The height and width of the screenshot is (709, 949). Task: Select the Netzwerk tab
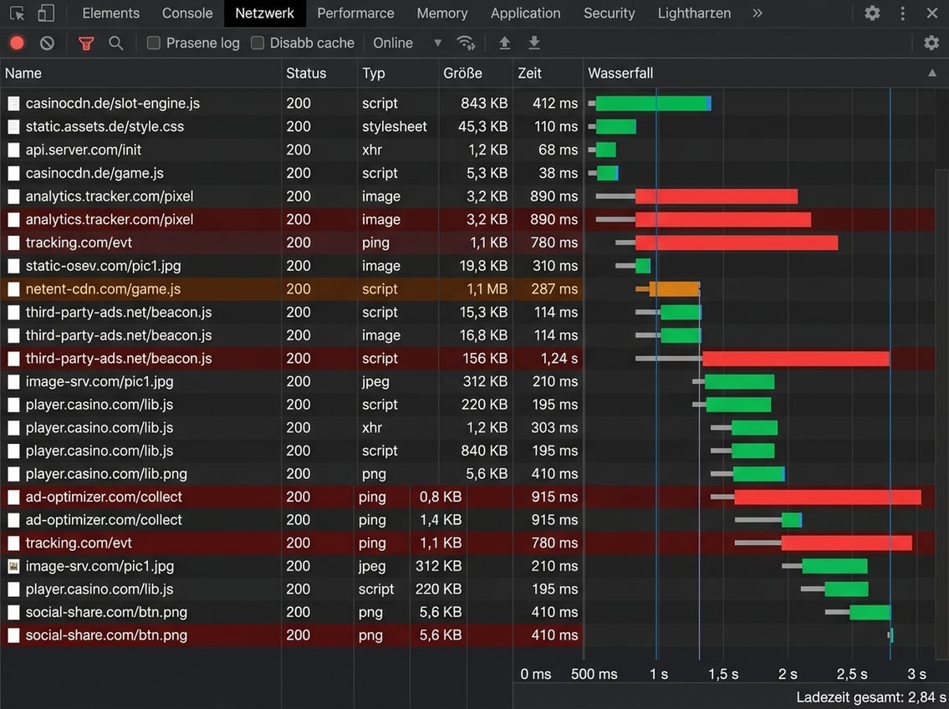[264, 13]
